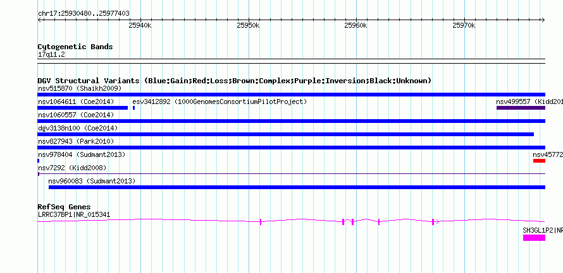Open the nsv827943 (Park2010) label
Viewport: 563px width, 273px height.
(76, 141)
